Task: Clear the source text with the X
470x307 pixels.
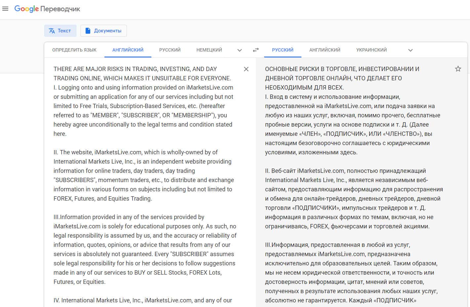Action: [x=246, y=69]
